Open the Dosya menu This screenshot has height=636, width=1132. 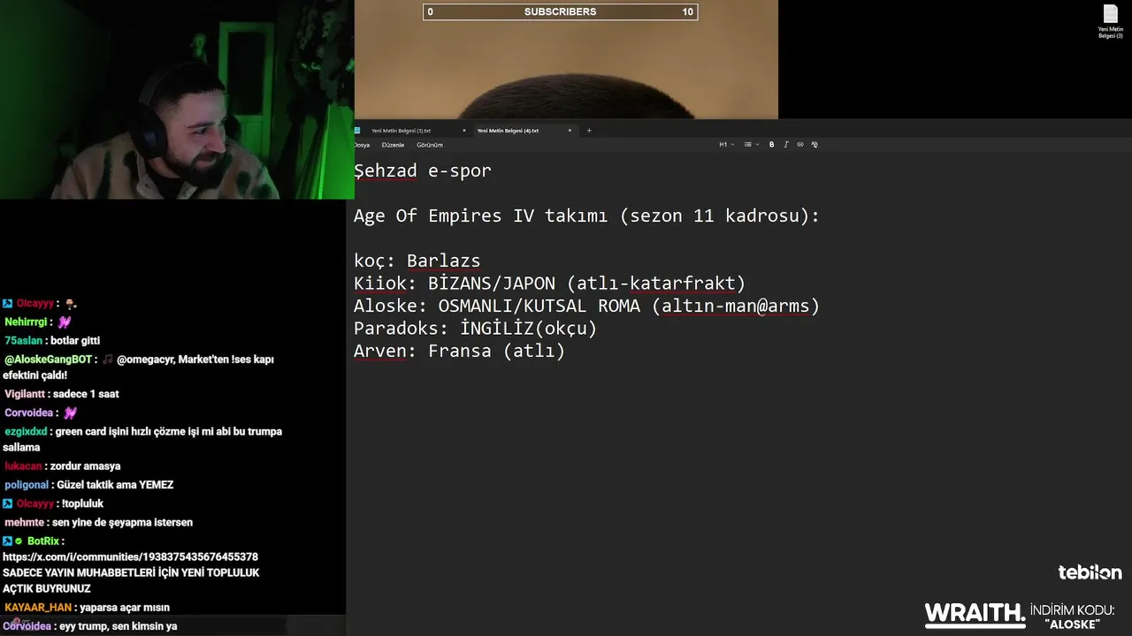coord(362,145)
